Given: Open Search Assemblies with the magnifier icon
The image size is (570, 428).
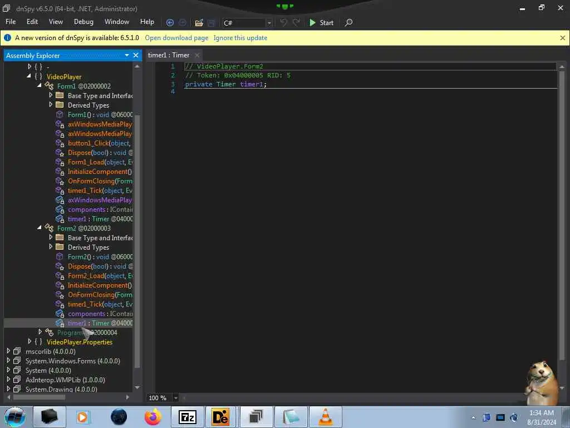Looking at the screenshot, I should [348, 22].
